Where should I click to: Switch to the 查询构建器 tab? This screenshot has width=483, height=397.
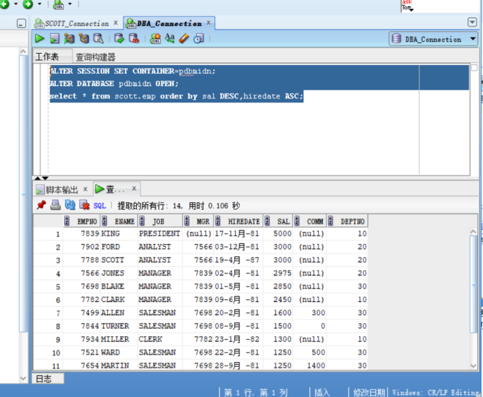pyautogui.click(x=96, y=57)
